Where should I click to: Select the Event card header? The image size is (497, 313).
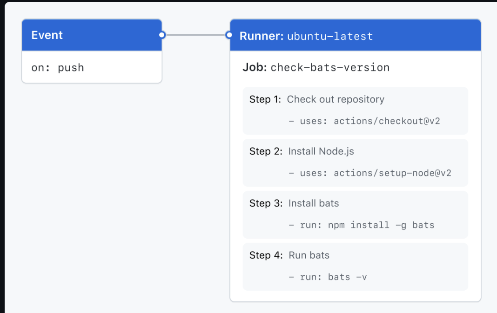click(x=92, y=34)
